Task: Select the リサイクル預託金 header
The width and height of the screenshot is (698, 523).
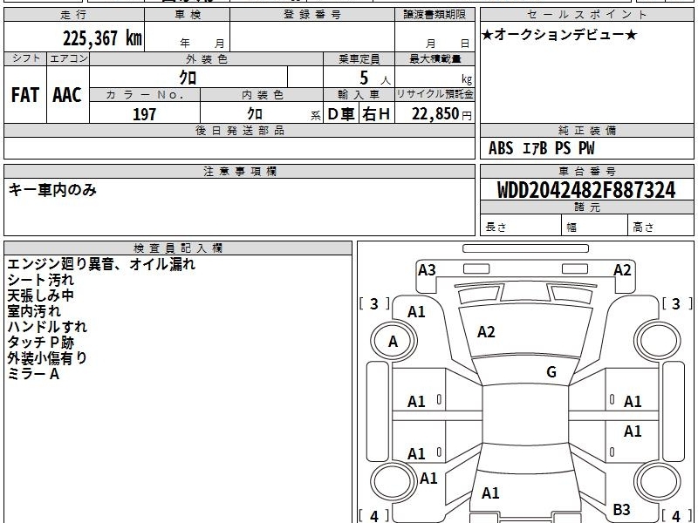Action: [435, 94]
